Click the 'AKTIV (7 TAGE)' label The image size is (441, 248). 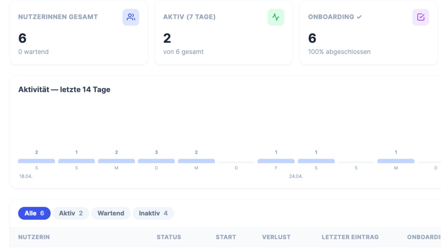click(189, 17)
